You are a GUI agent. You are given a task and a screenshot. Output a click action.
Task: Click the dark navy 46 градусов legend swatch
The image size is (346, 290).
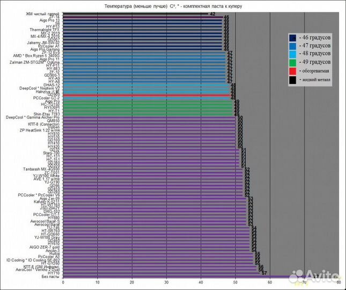coord(293,38)
